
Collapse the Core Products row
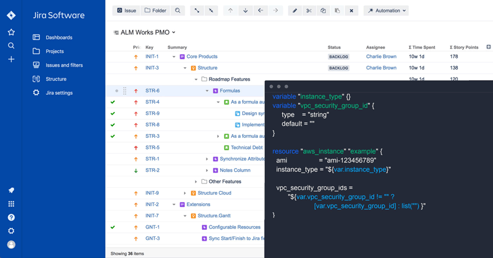click(x=174, y=57)
